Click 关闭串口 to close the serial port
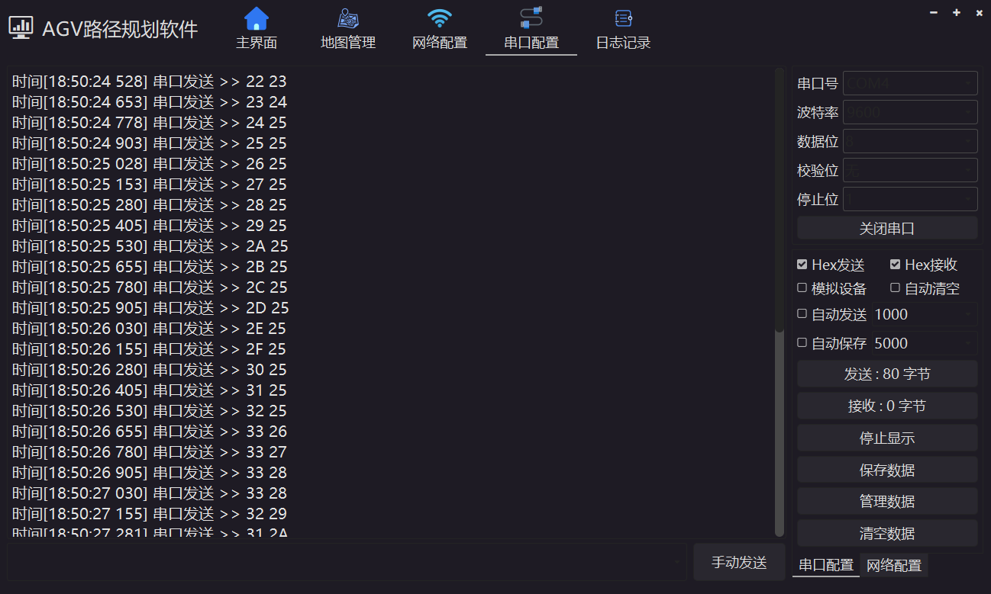Viewport: 991px width, 594px height. coord(886,227)
